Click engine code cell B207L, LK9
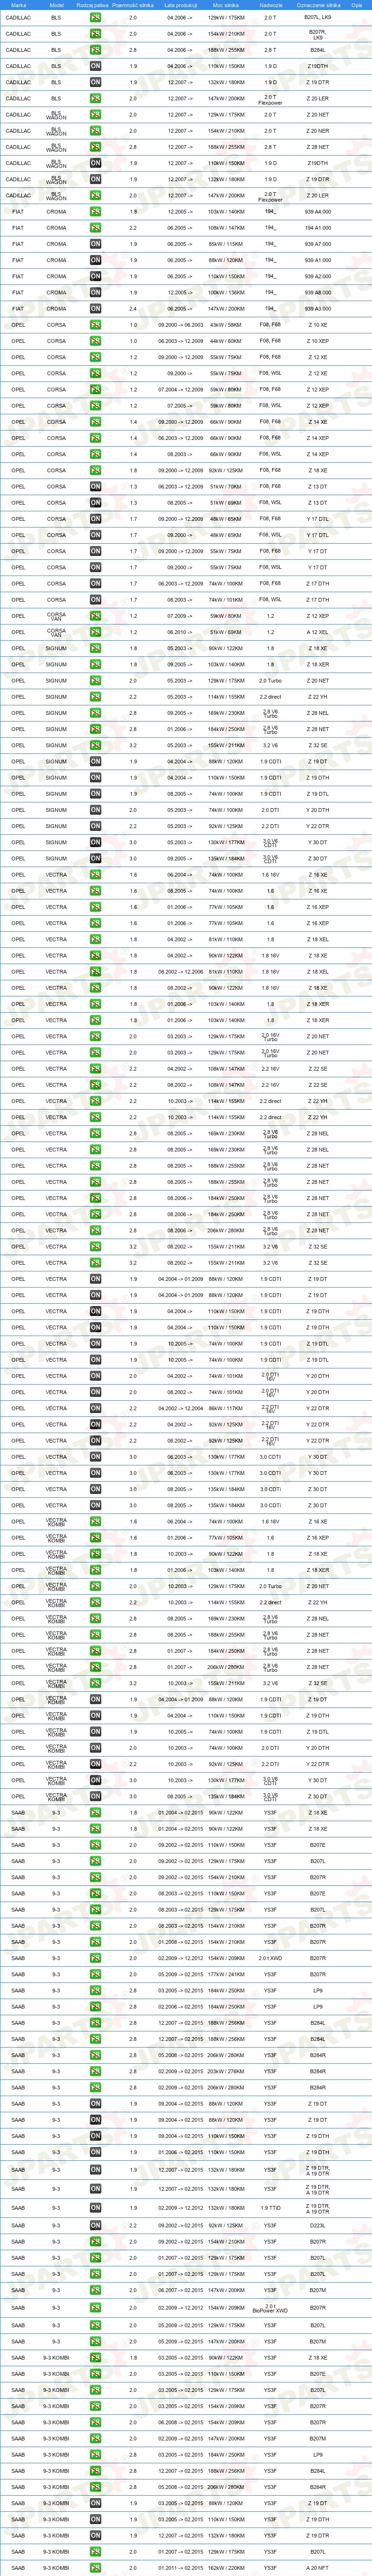Viewport: 372px width, 2576px height. pos(318,18)
